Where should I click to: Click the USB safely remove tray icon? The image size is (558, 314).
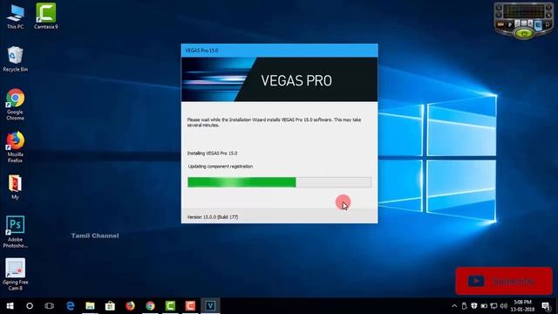(x=465, y=306)
